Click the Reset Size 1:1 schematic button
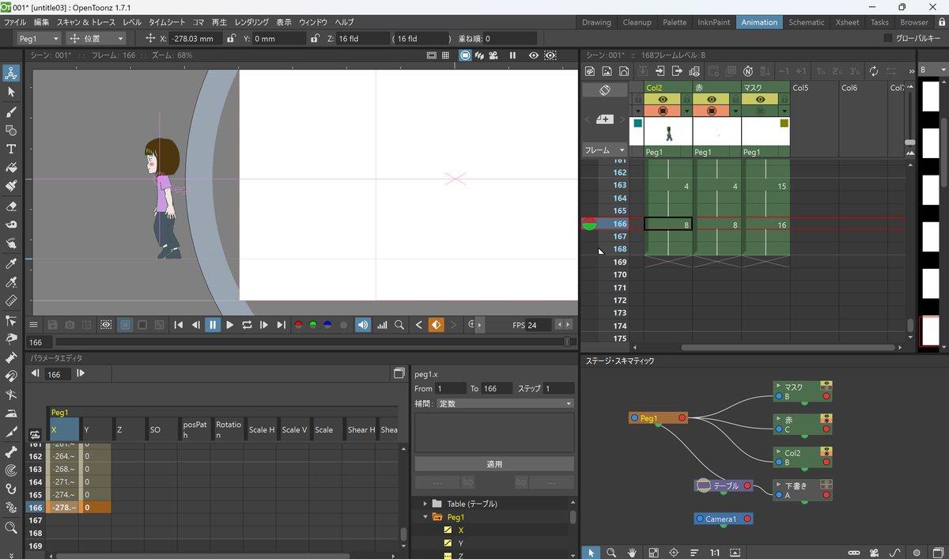Image resolution: width=949 pixels, height=559 pixels. tap(715, 552)
